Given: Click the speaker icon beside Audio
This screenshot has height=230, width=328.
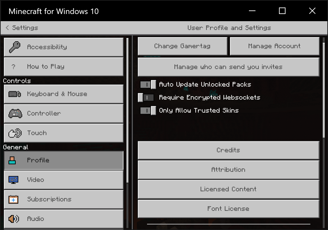Looking at the screenshot, I should point(14,219).
